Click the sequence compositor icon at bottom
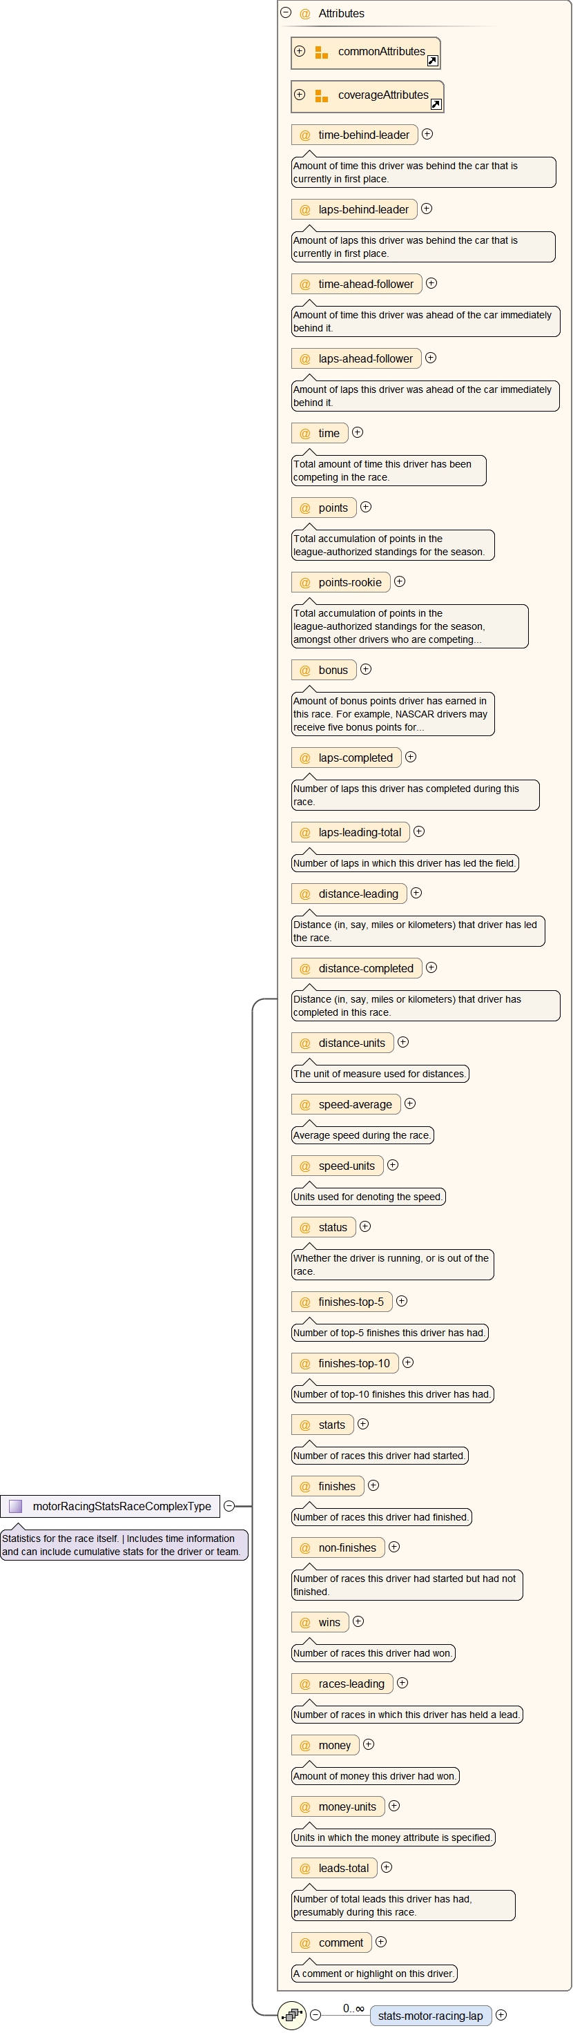The width and height of the screenshot is (573, 2035). coord(292,2014)
